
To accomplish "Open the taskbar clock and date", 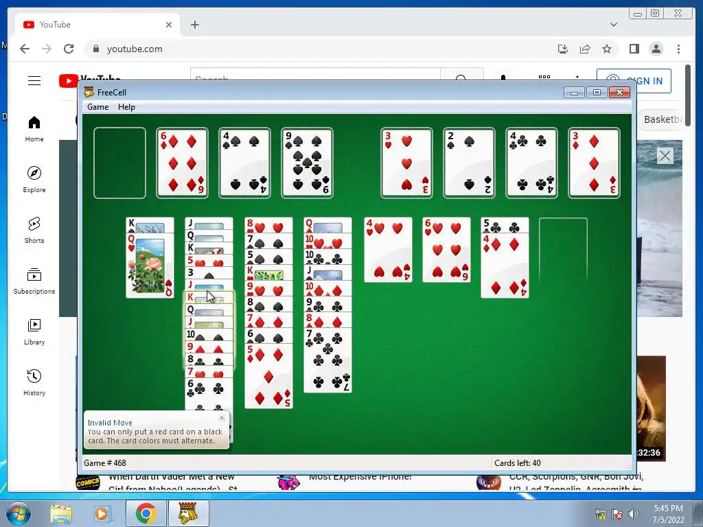I will pyautogui.click(x=668, y=513).
